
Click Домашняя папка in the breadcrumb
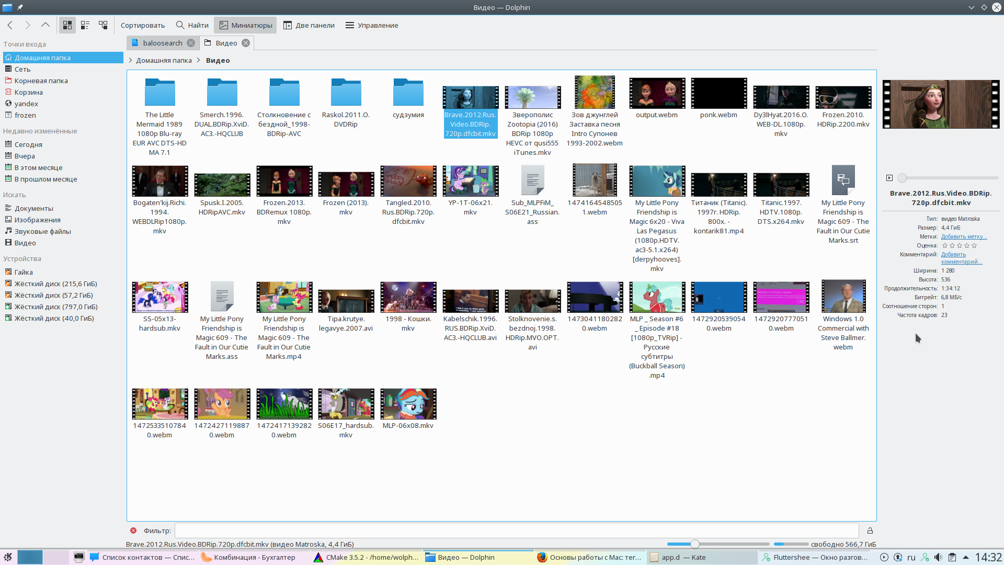(164, 60)
